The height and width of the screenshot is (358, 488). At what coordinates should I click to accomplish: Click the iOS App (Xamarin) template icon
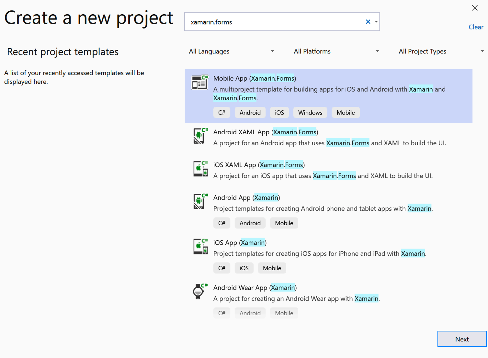(200, 247)
